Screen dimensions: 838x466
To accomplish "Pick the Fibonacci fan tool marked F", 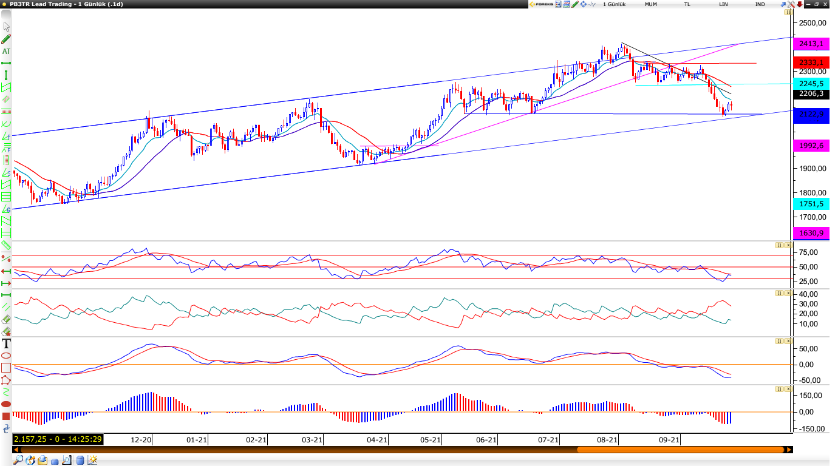I will coord(7,137).
